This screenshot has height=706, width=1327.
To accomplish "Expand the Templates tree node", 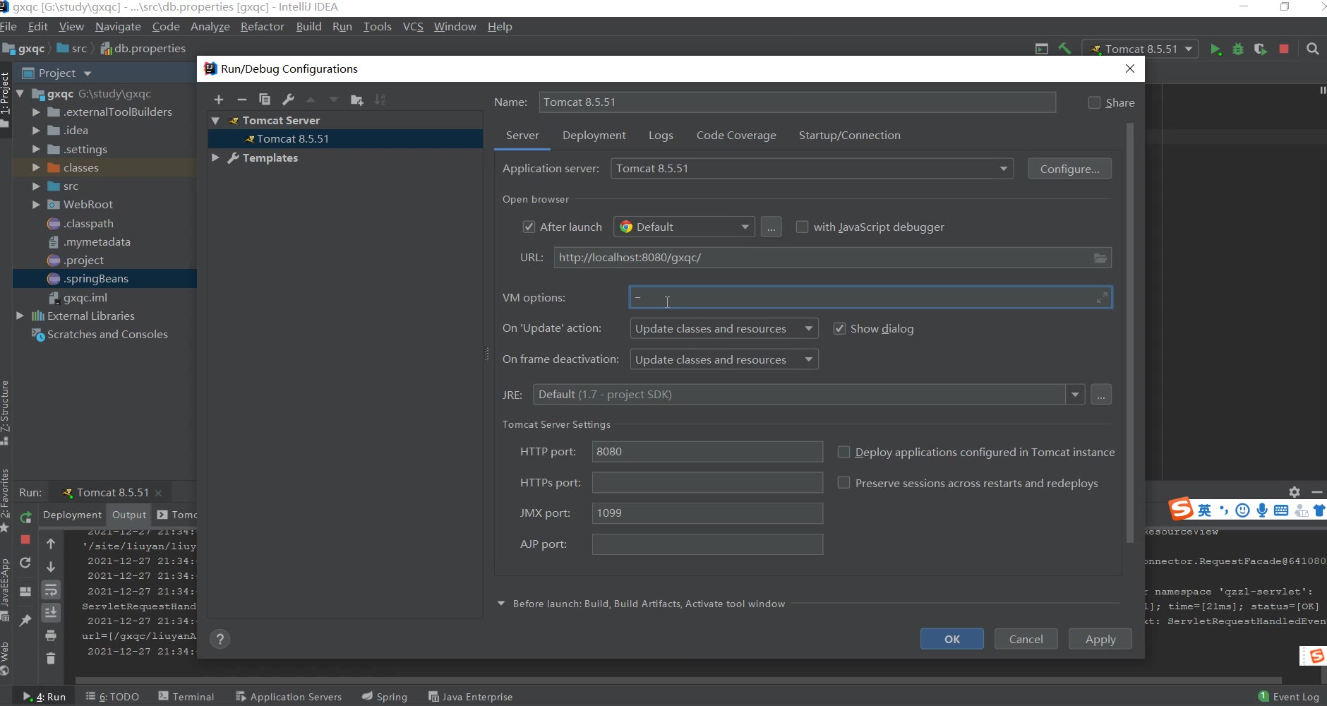I will [215, 158].
